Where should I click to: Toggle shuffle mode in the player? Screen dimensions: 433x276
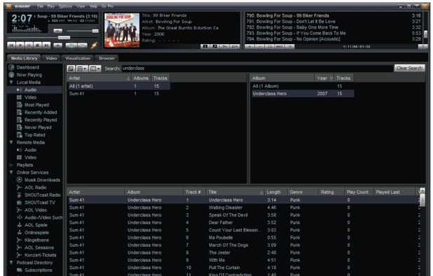(x=71, y=46)
